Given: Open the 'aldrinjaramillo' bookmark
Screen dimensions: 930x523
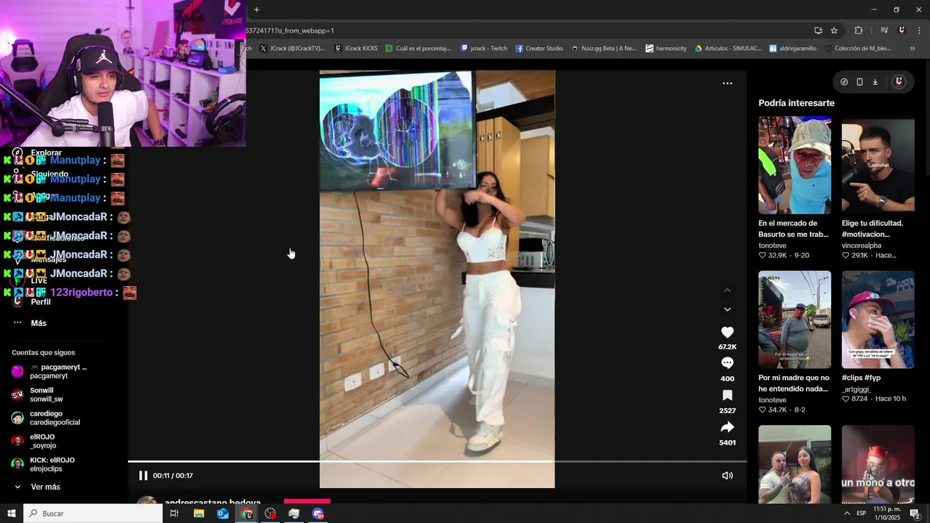Looking at the screenshot, I should 792,49.
